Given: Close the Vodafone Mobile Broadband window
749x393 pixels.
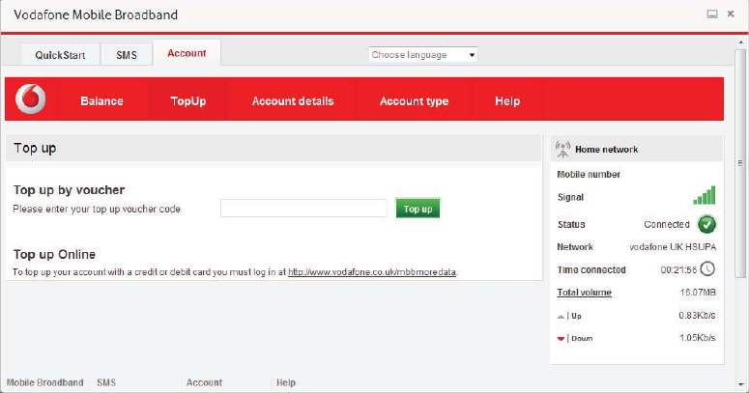Looking at the screenshot, I should [731, 14].
